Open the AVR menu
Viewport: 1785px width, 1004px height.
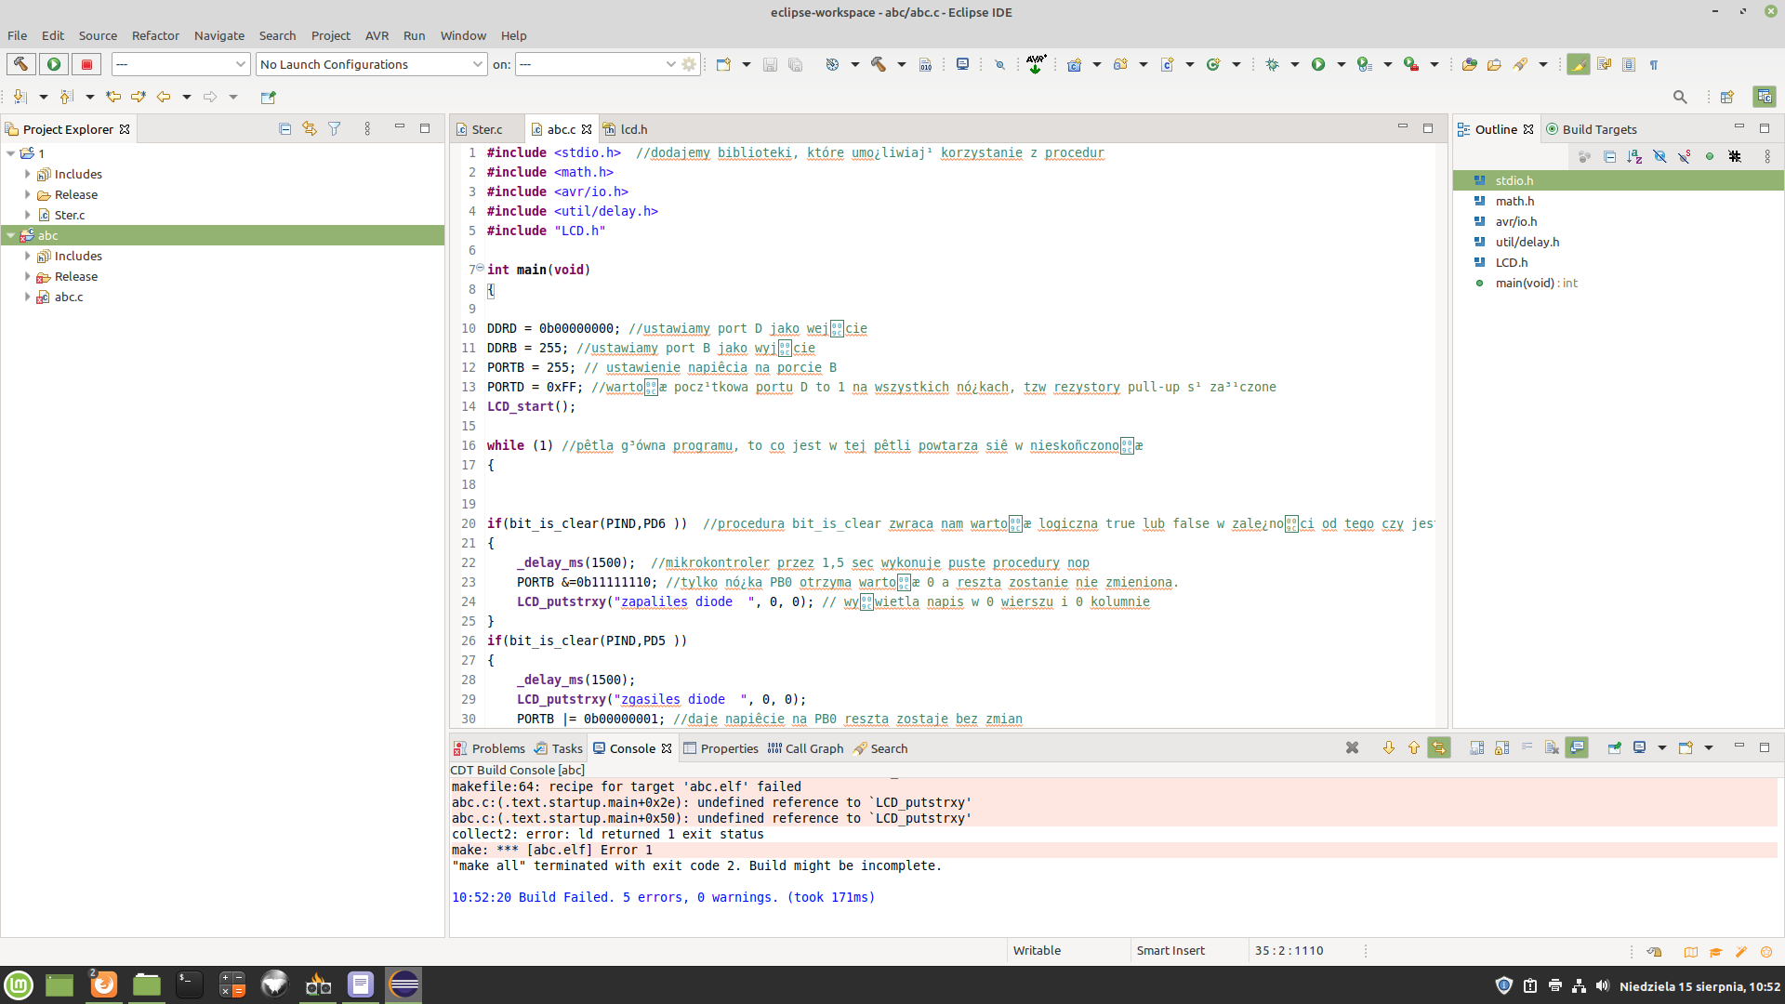(377, 35)
